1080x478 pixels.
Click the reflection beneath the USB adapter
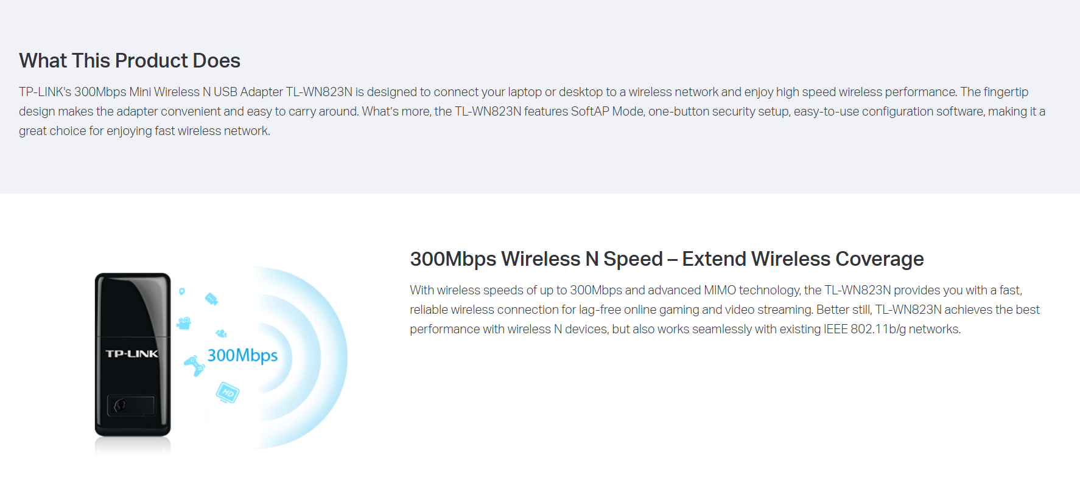coord(133,446)
